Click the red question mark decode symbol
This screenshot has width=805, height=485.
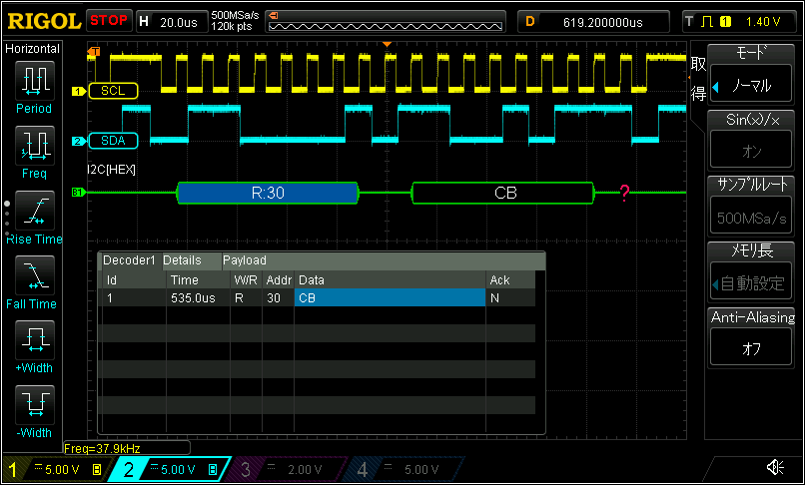pos(624,193)
